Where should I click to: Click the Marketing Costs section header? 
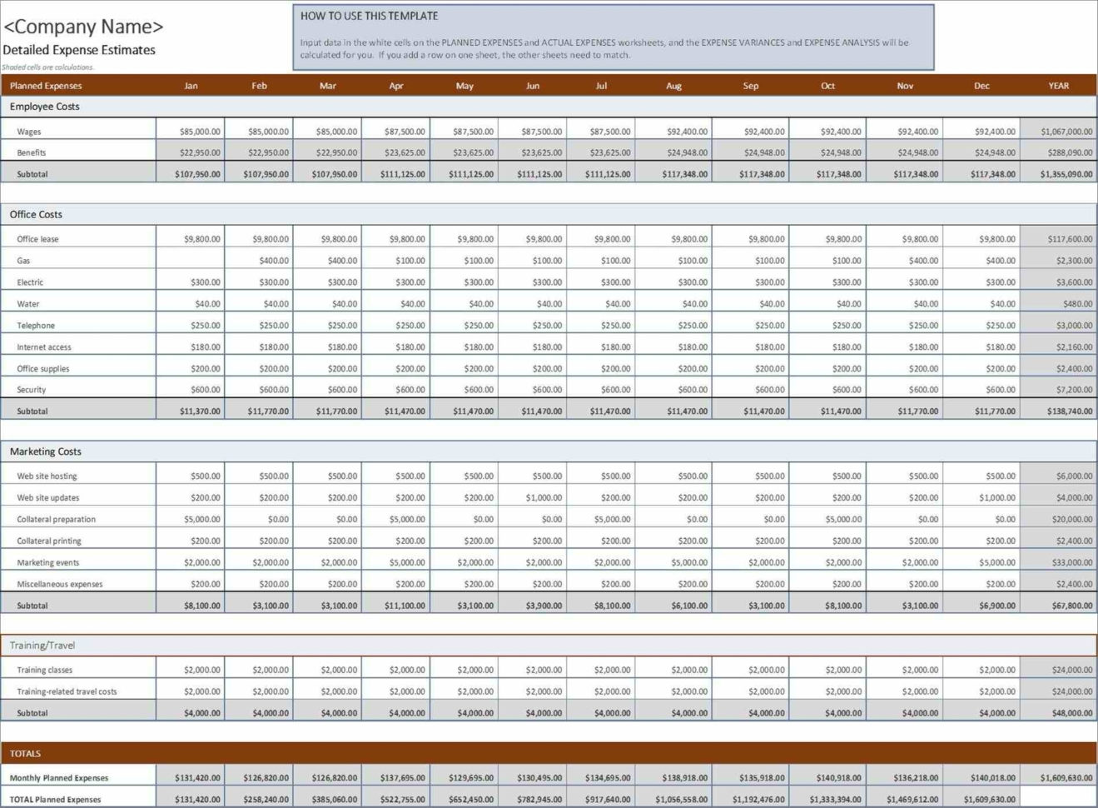(x=46, y=451)
